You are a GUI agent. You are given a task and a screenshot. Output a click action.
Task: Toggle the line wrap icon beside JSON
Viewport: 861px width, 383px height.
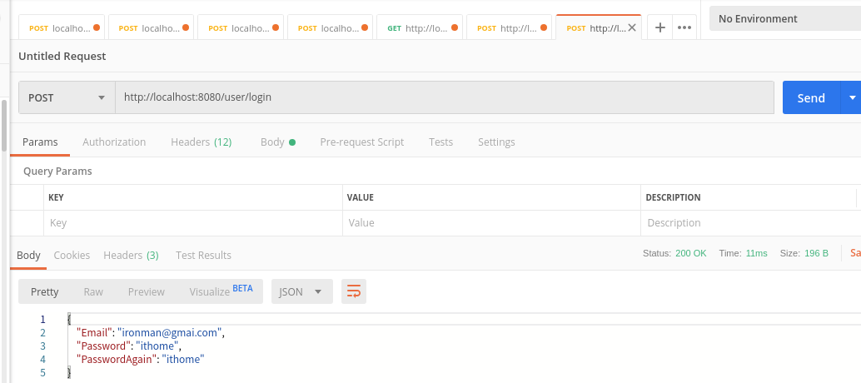[x=354, y=291]
